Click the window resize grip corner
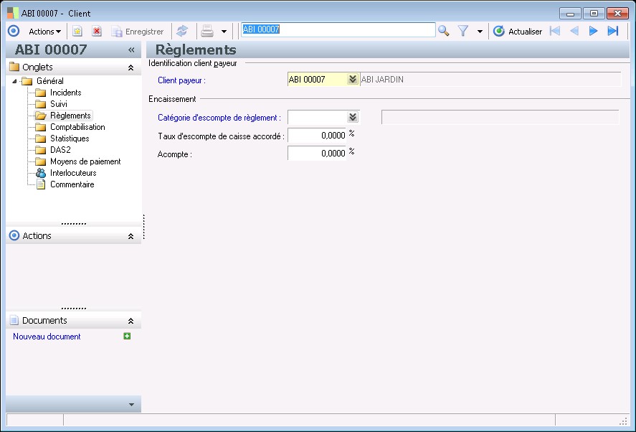Viewport: 636px width, 432px height. tap(623, 421)
